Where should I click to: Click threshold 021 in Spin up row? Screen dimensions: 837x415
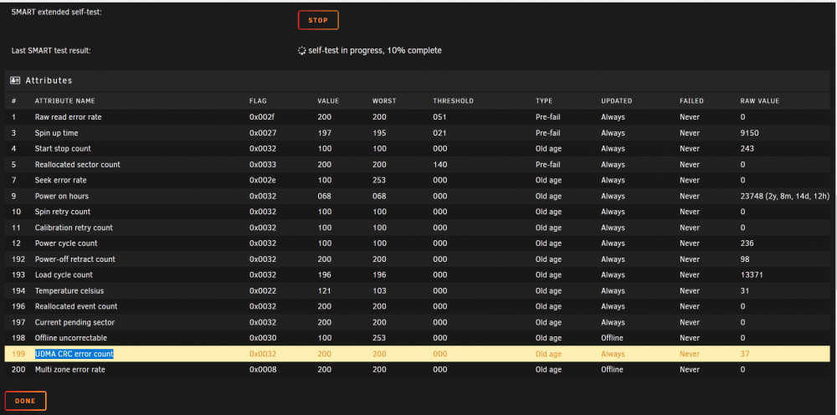tap(440, 133)
